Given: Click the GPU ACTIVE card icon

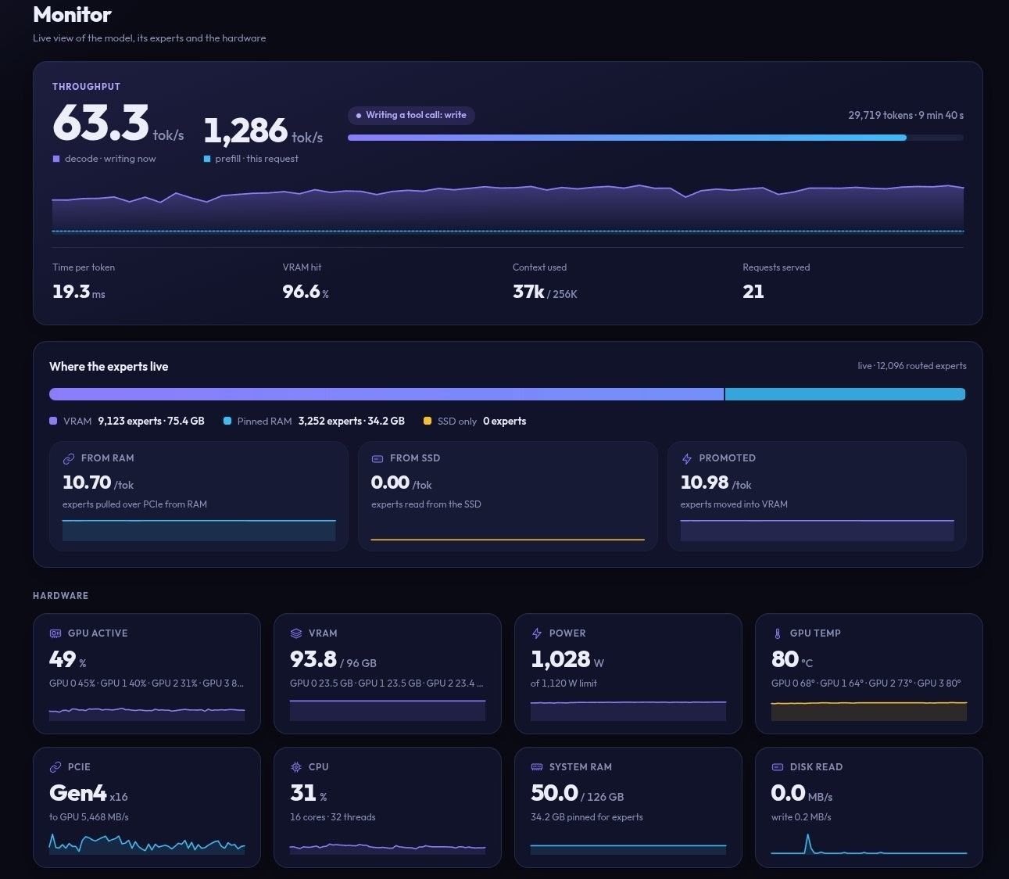Looking at the screenshot, I should click(55, 633).
